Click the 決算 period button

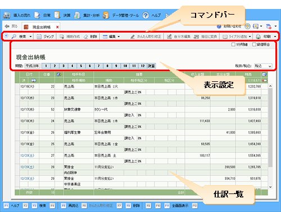coord(151,66)
